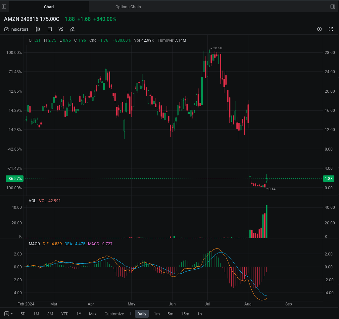The width and height of the screenshot is (339, 319).
Task: Open the pencil drawing tools
Action: [72, 29]
